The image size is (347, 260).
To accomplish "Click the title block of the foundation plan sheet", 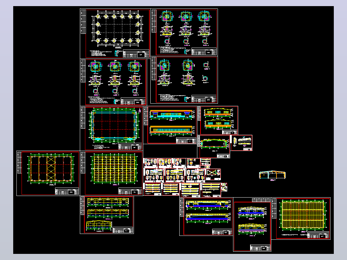I will click(136, 54).
